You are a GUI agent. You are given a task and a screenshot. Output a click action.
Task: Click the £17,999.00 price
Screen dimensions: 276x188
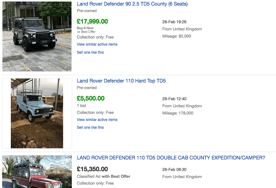93,22
